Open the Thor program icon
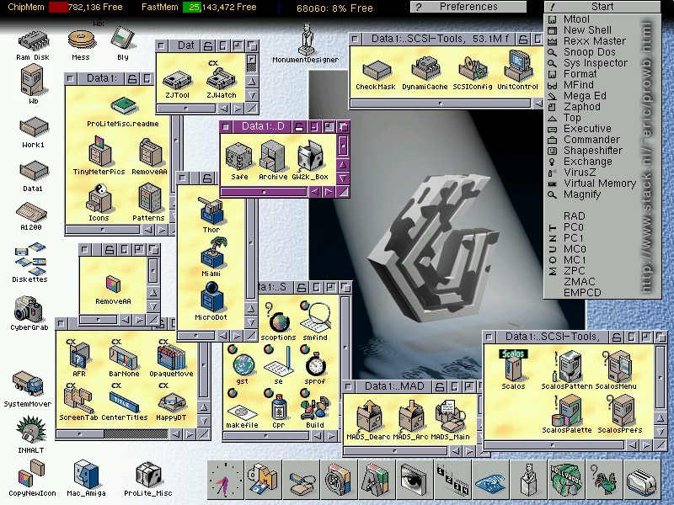This screenshot has height=505, width=674. (x=211, y=210)
